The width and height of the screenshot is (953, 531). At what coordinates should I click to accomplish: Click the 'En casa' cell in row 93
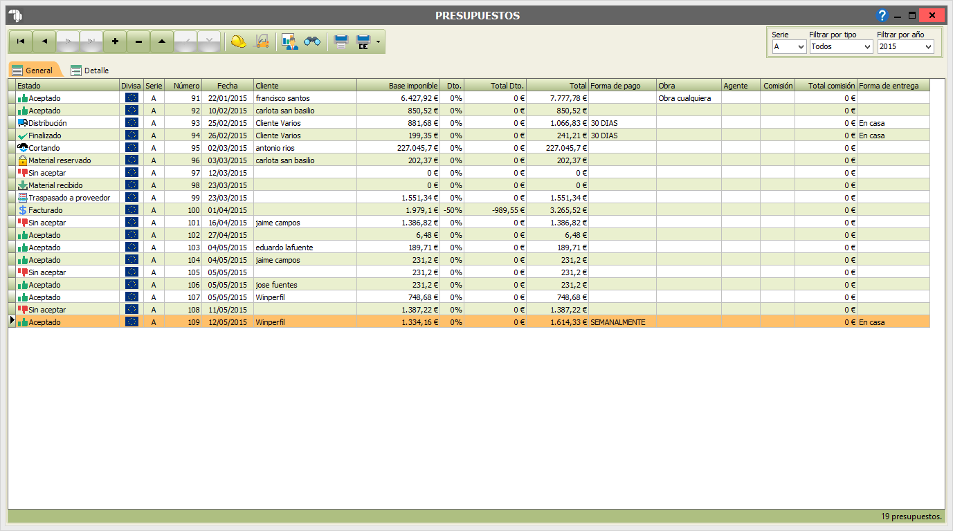point(893,123)
